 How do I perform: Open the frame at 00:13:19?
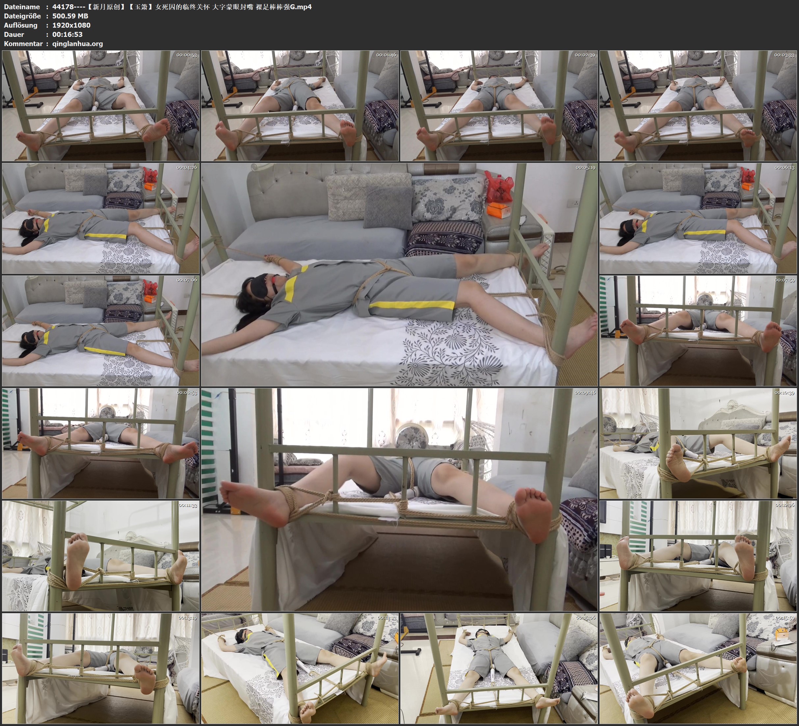(x=101, y=668)
